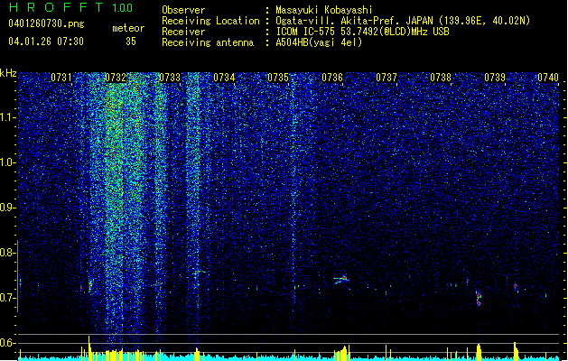
Task: Click the 0.7 kHz axis label
Action: click(7, 298)
